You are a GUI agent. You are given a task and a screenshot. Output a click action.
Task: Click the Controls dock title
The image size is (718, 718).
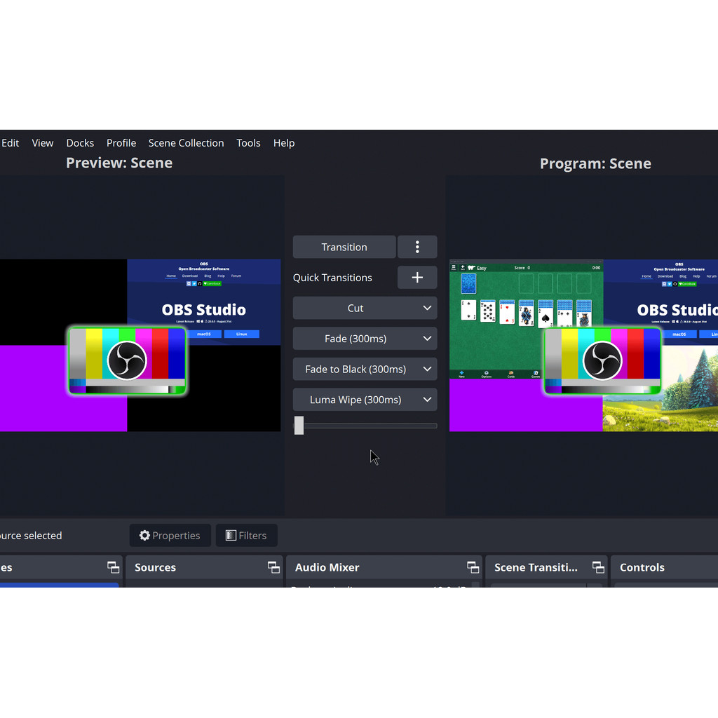pyautogui.click(x=642, y=567)
